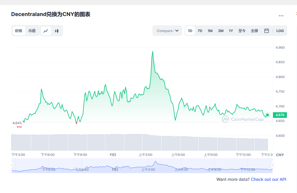The width and height of the screenshot is (297, 193).
Task: Open the calendar date range picker
Action: coord(266,31)
